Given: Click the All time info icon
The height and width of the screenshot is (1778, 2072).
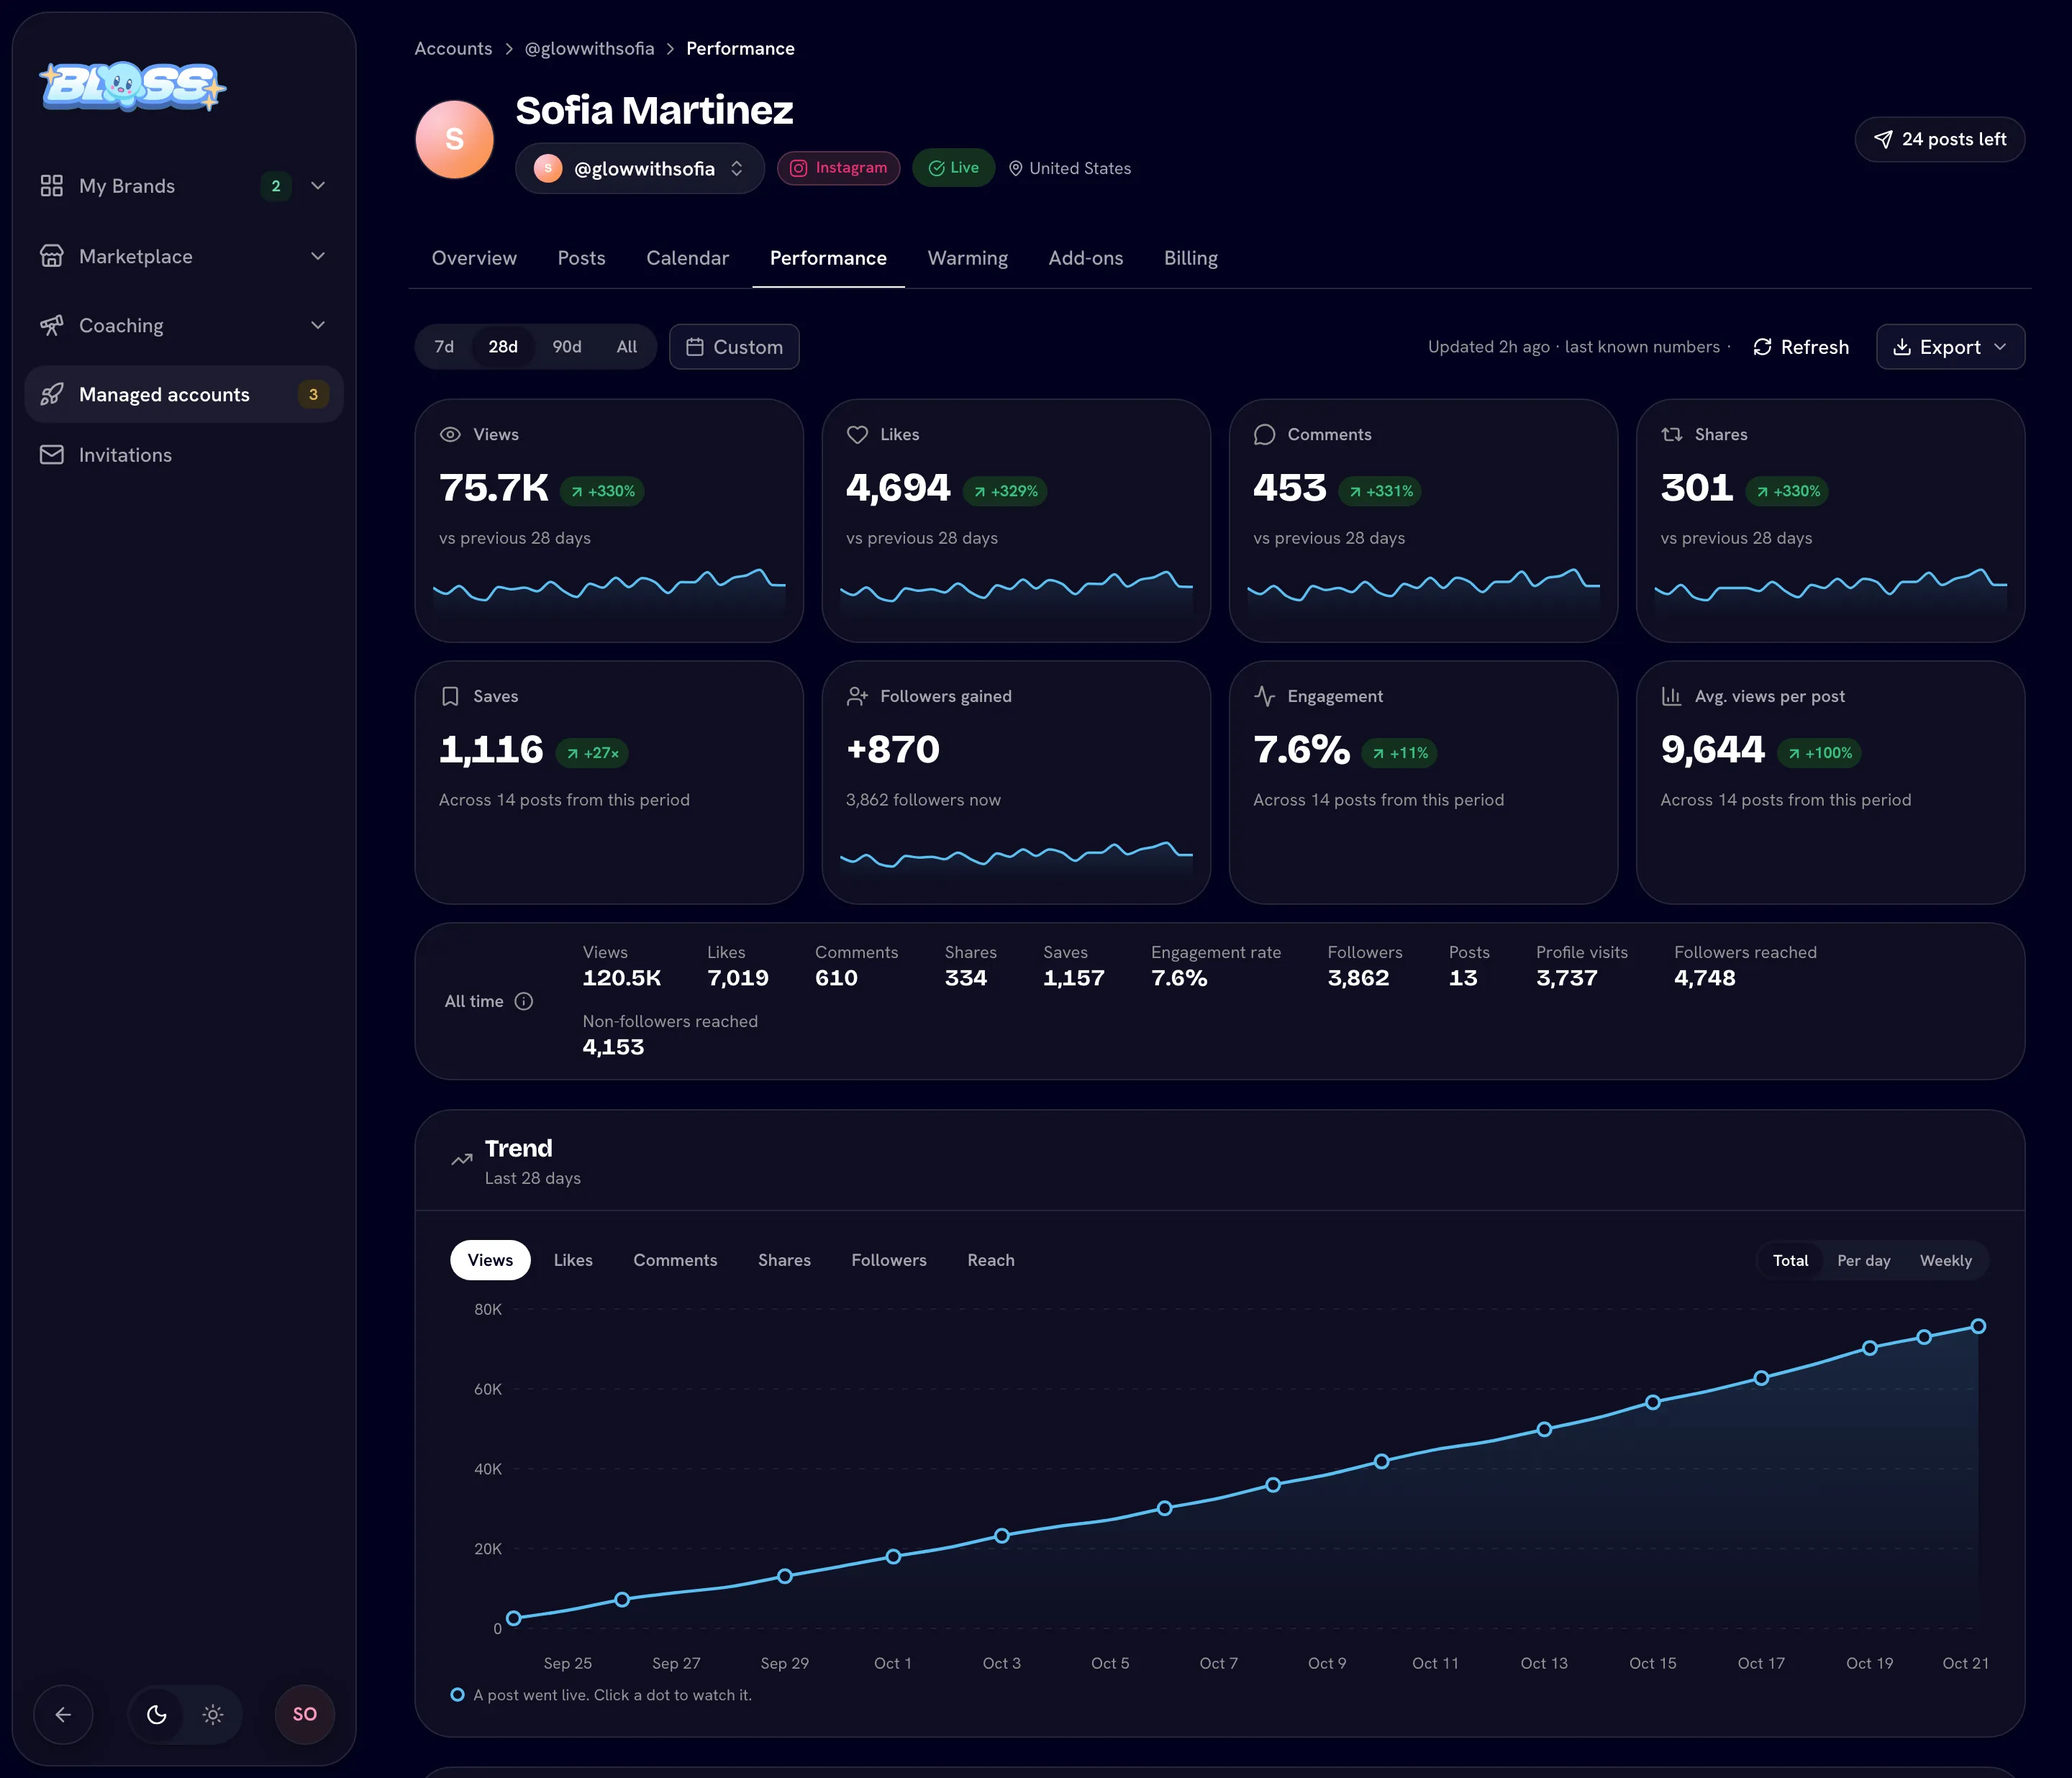Looking at the screenshot, I should (x=524, y=1001).
